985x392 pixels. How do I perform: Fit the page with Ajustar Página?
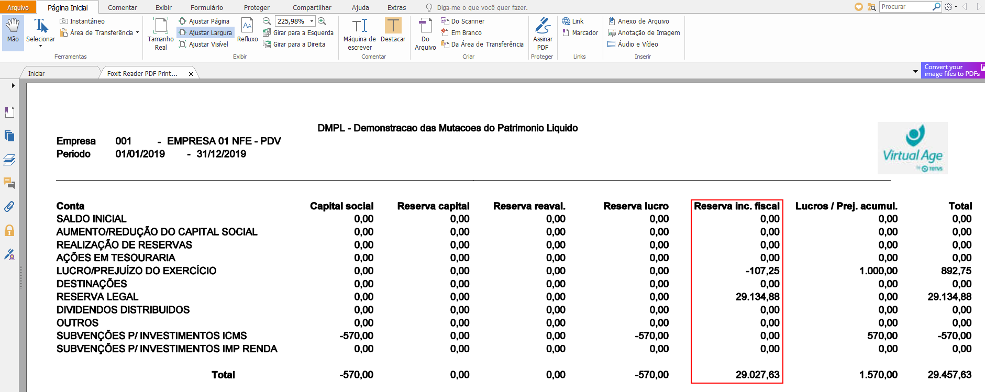click(x=204, y=21)
